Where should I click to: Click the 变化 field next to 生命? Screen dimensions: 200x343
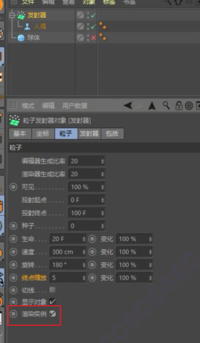[134, 239]
